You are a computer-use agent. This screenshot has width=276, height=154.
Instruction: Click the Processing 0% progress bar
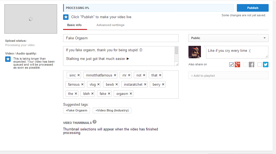click(x=148, y=8)
